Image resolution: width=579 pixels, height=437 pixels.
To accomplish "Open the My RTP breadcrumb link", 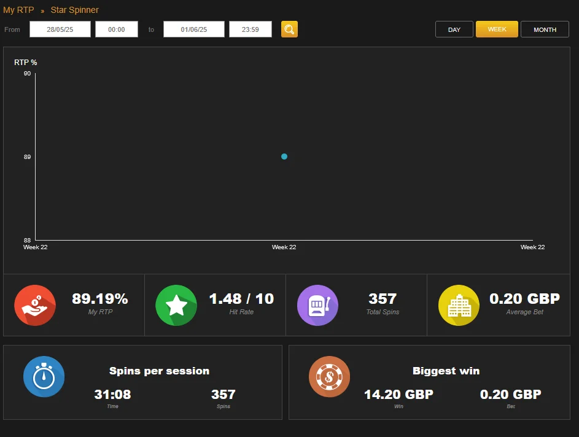I will coord(18,10).
